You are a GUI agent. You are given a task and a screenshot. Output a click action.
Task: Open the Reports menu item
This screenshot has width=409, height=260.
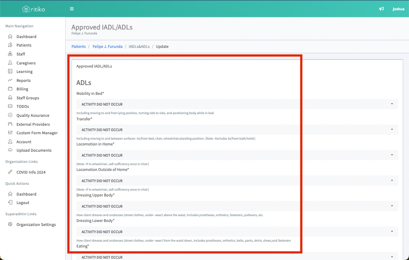24,81
